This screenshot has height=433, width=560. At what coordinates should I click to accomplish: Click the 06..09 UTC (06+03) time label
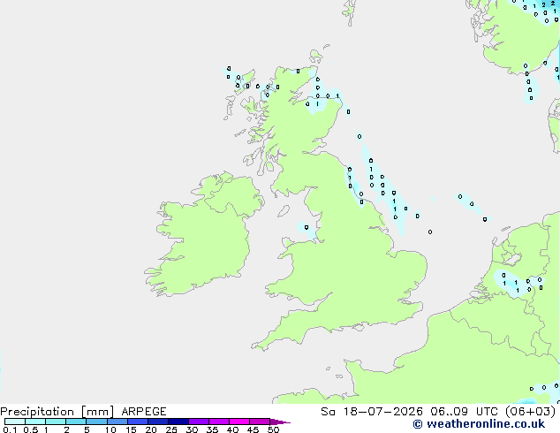point(493,412)
